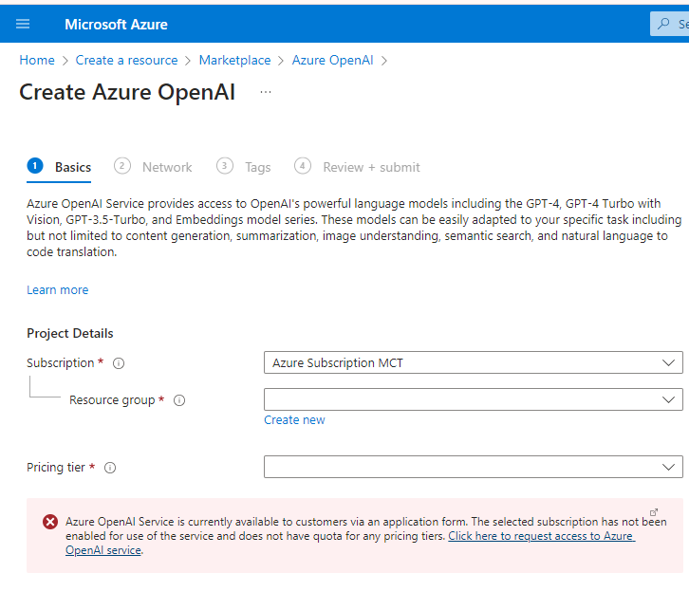Expand the Pricing tier dropdown

[474, 467]
